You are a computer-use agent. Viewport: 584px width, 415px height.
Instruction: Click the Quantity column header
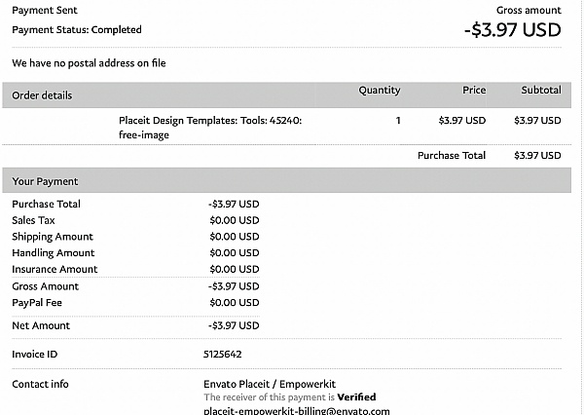pyautogui.click(x=380, y=91)
